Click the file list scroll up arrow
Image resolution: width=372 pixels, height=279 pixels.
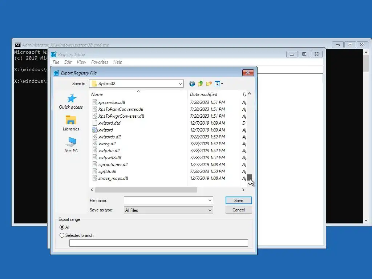pos(249,94)
